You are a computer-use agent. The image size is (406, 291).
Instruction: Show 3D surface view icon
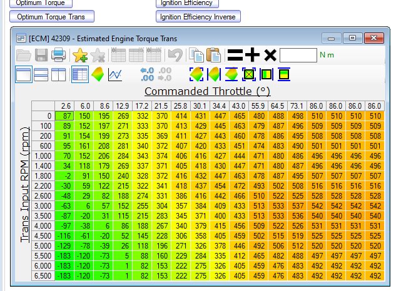click(x=98, y=74)
